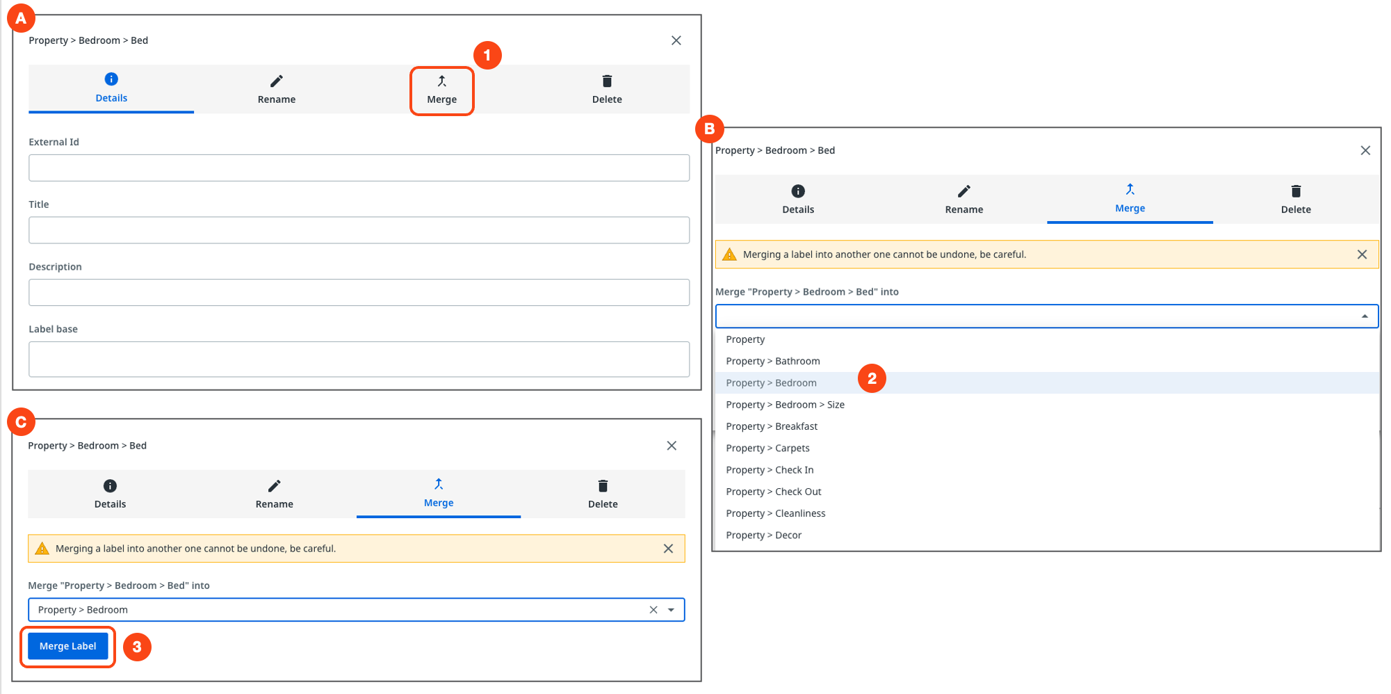
Task: Choose Property > Carpets option
Action: [1047, 448]
